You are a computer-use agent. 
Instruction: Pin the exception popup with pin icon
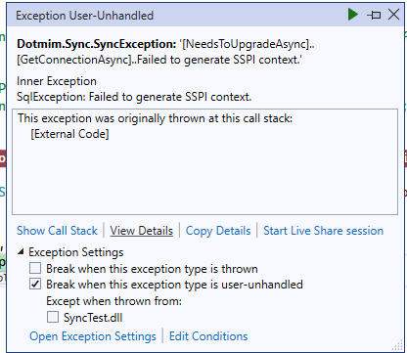(374, 15)
